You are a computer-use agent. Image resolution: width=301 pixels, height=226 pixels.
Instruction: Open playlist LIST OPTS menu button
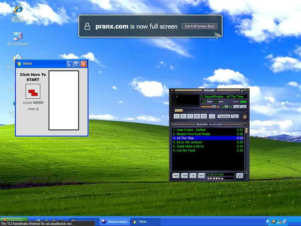240,175
